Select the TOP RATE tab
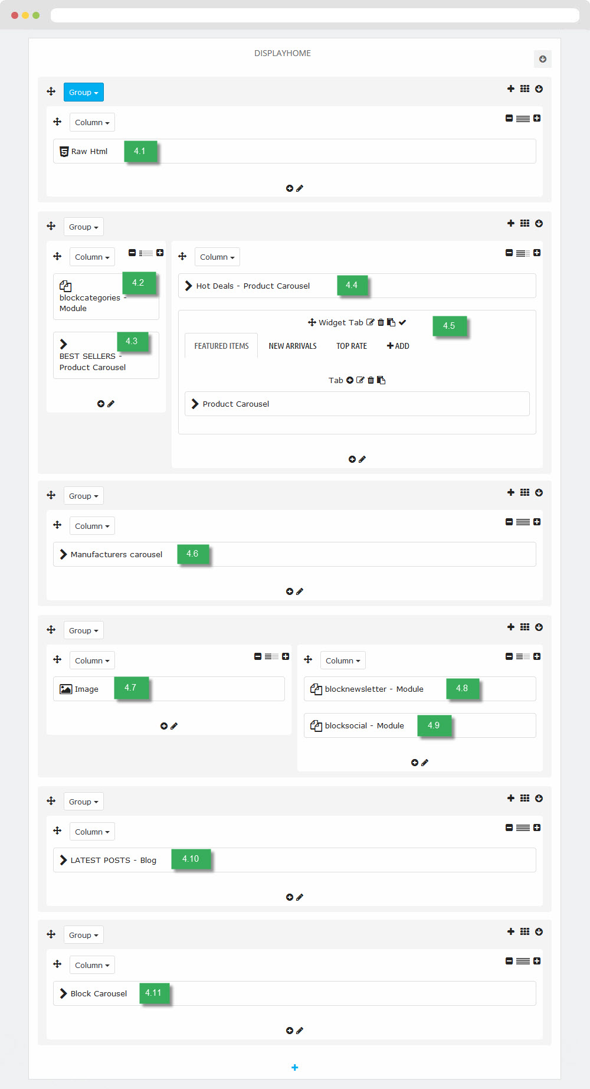Screen dimensions: 590x1089 (x=352, y=346)
